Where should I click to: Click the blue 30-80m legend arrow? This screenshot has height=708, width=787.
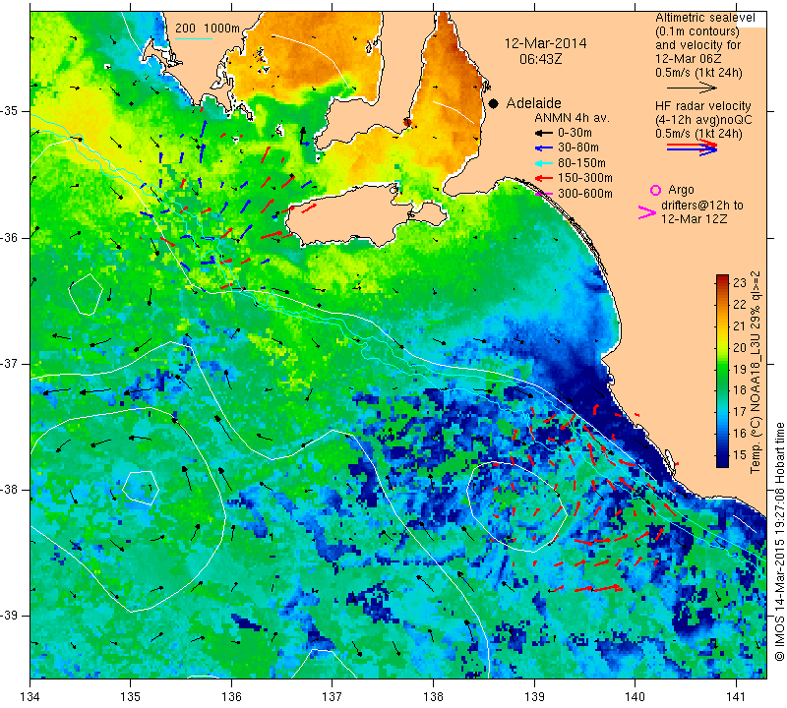543,148
